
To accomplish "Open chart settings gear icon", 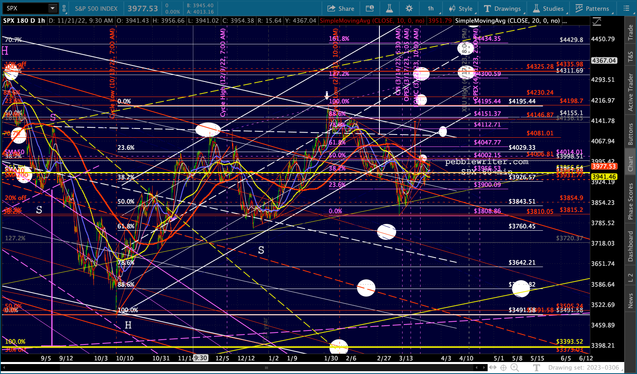I will (x=409, y=8).
